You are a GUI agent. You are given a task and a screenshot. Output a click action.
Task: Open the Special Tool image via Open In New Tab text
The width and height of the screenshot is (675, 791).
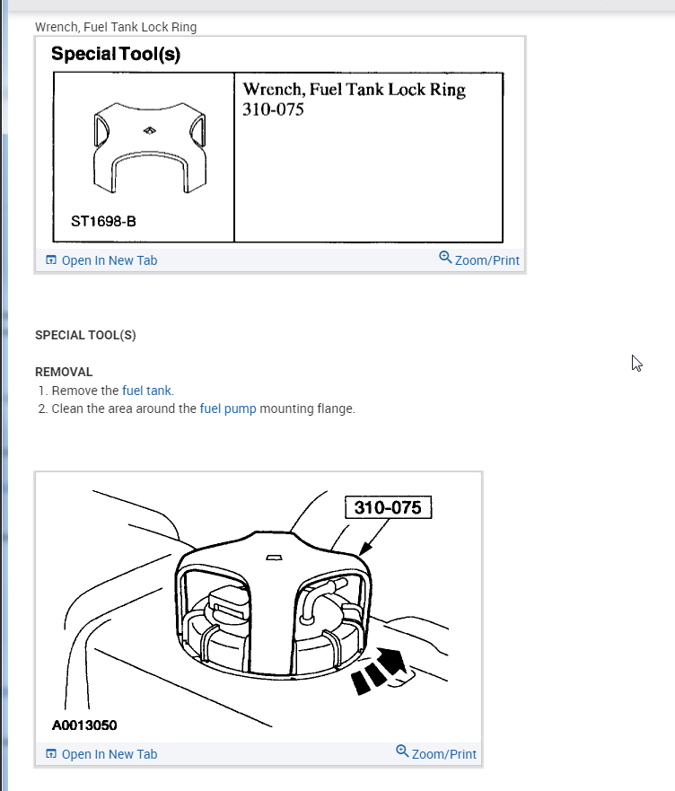[x=110, y=260]
